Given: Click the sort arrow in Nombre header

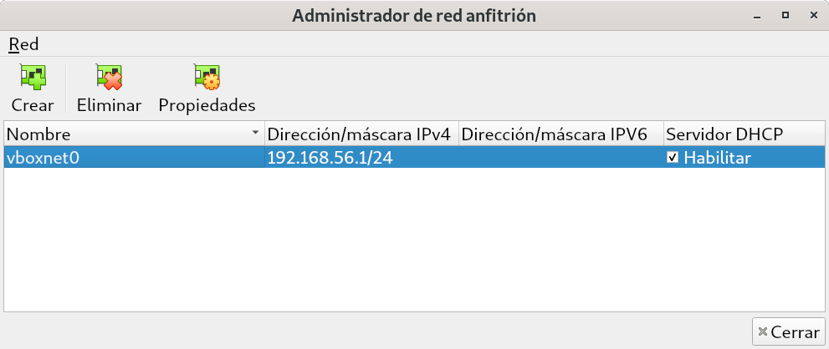Looking at the screenshot, I should coord(256,133).
